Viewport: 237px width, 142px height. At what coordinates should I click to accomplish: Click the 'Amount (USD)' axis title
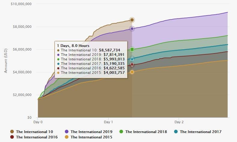6,61
